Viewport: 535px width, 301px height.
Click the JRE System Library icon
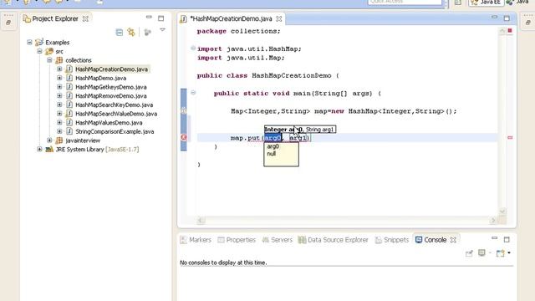click(x=49, y=149)
